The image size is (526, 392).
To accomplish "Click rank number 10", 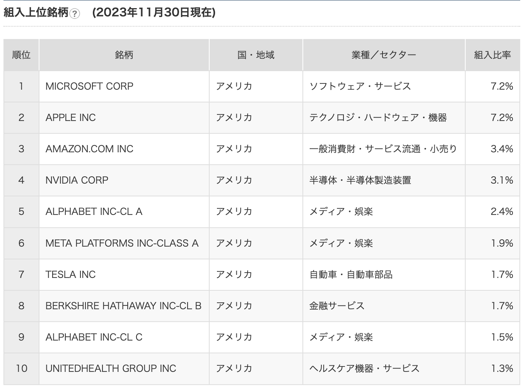I will tap(21, 368).
